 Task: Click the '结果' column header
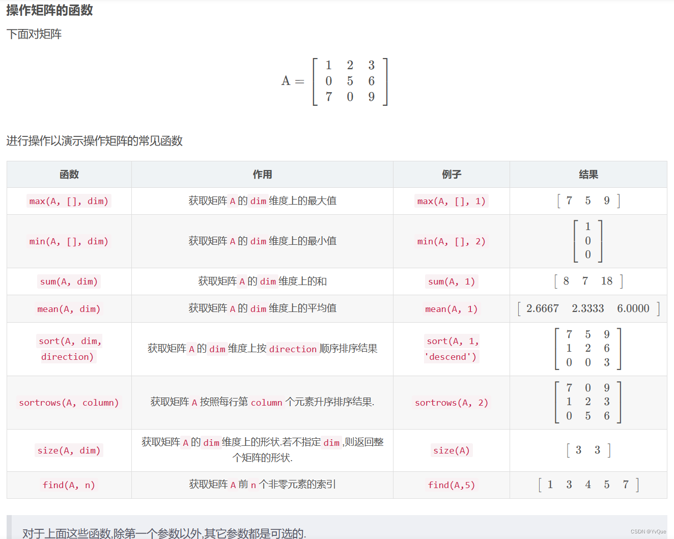tap(588, 175)
